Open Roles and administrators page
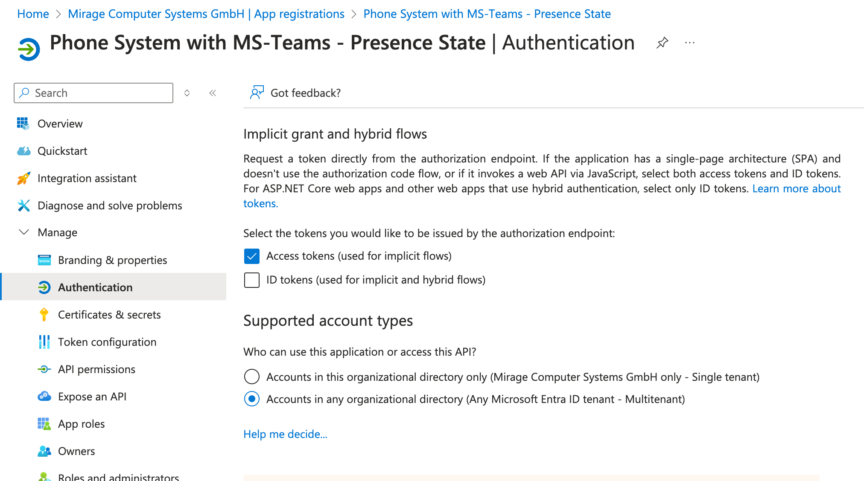This screenshot has height=481, width=864. [119, 477]
